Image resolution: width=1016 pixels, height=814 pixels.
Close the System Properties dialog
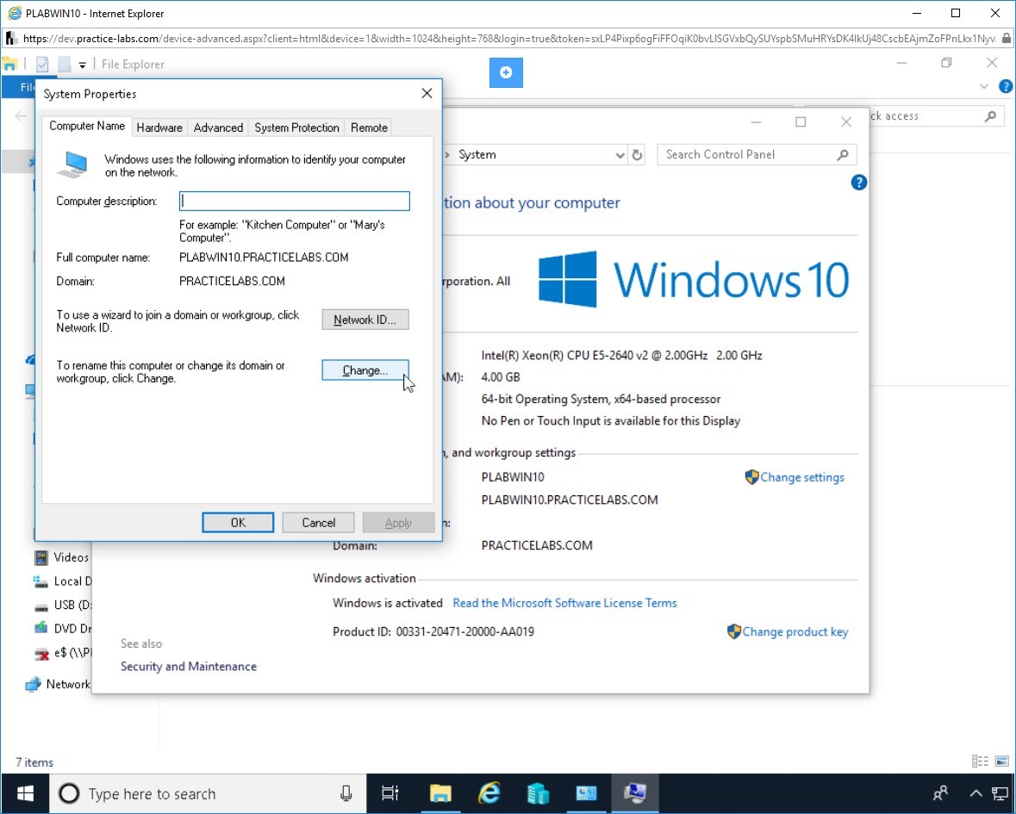click(427, 93)
